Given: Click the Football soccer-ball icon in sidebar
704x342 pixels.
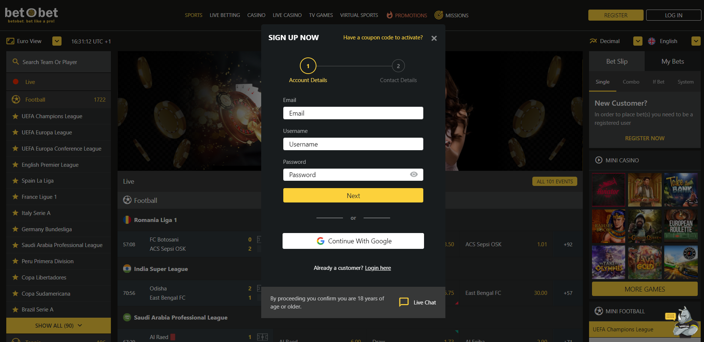Looking at the screenshot, I should coord(16,99).
